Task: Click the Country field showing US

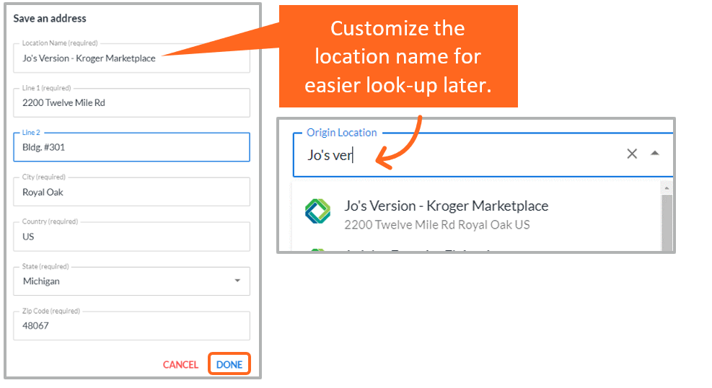Action: [132, 237]
